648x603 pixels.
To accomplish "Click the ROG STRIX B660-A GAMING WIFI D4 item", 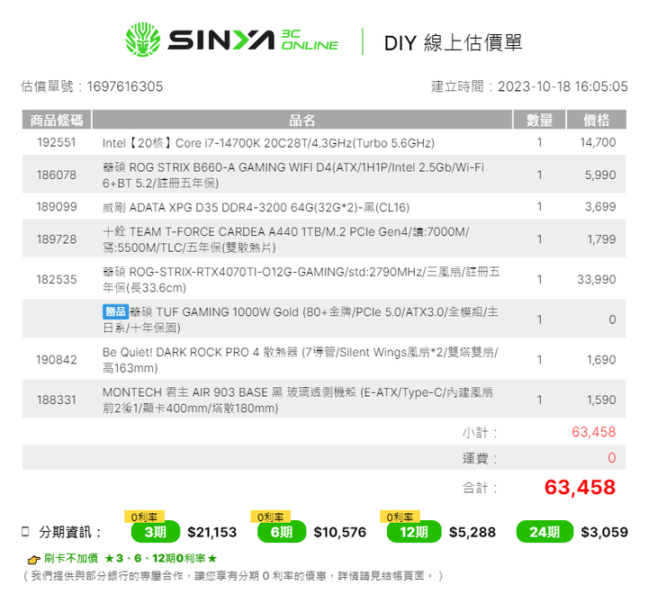I will click(x=293, y=175).
